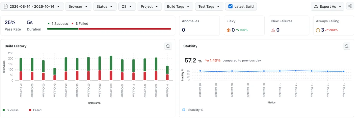Image resolution: width=355 pixels, height=118 pixels.
Task: Open the Project filter dropdown
Action: (x=150, y=6)
